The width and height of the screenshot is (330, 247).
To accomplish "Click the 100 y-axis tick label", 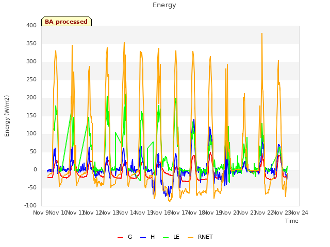I will 31,134.
